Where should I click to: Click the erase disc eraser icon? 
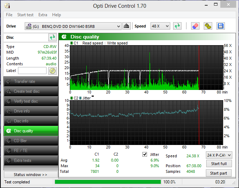click(195, 26)
